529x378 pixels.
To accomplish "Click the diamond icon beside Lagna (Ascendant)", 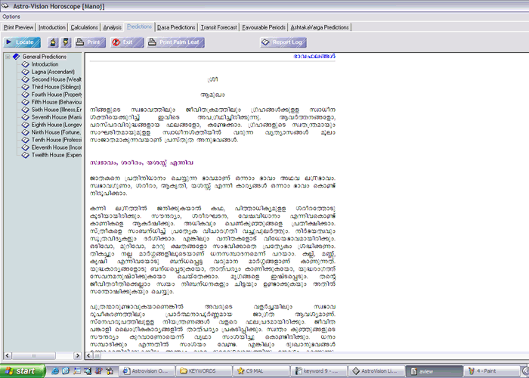I will coord(25,72).
